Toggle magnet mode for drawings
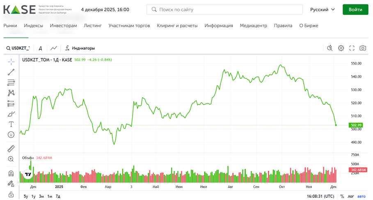This screenshot has height=200, width=373. click(11, 173)
